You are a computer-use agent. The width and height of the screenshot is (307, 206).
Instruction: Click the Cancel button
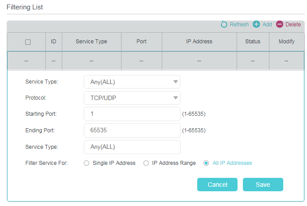coord(217,185)
